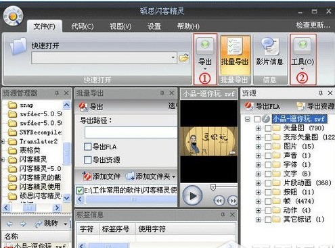Click the 跳转 button
The height and width of the screenshot is (248, 335).
point(47,224)
